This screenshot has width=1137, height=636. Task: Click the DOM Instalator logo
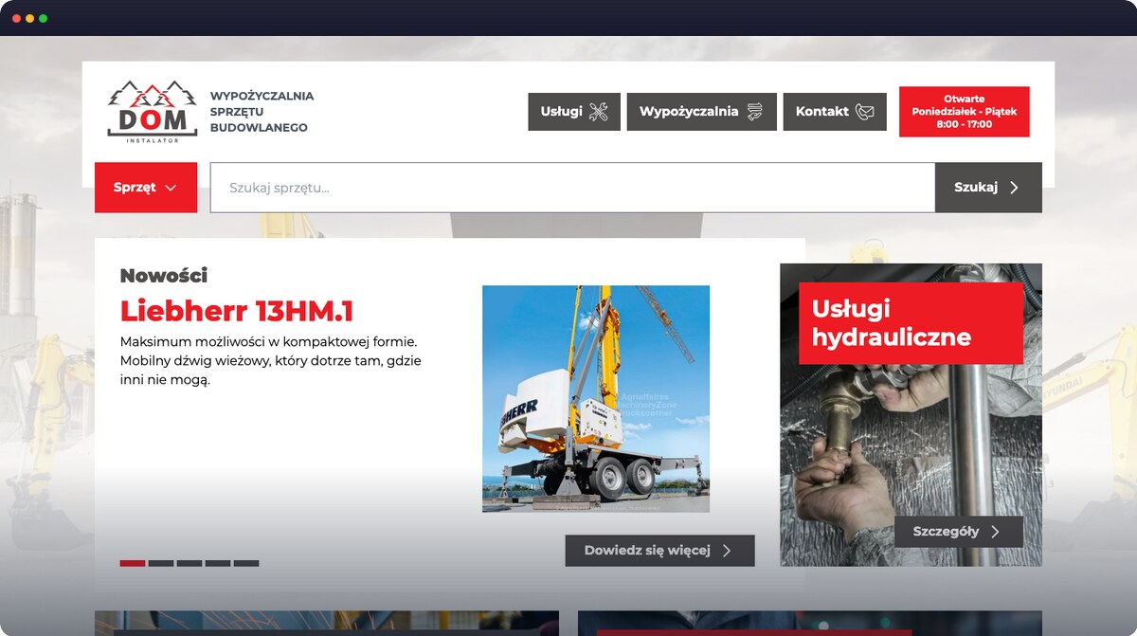[x=153, y=112]
